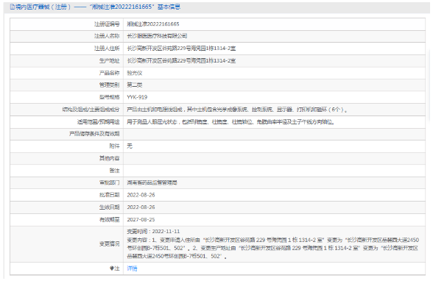433x281 pixels.
Task: Click the 无 value in the 附件 row
Action: 130,146
